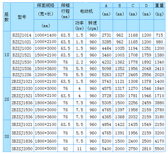Click the 筛面规格 header cell
This screenshot has height=154, width=168.
pyautogui.click(x=46, y=5)
